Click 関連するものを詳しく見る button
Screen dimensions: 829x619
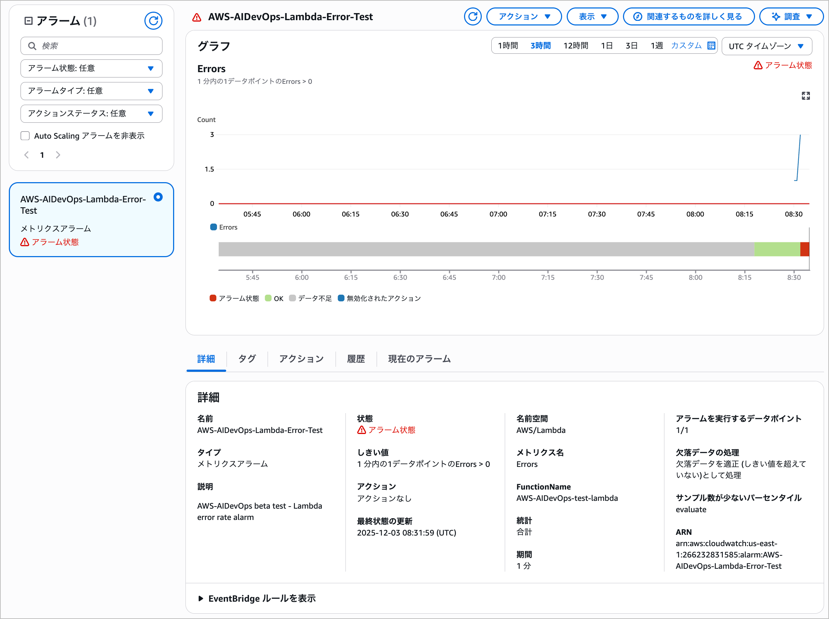(688, 17)
